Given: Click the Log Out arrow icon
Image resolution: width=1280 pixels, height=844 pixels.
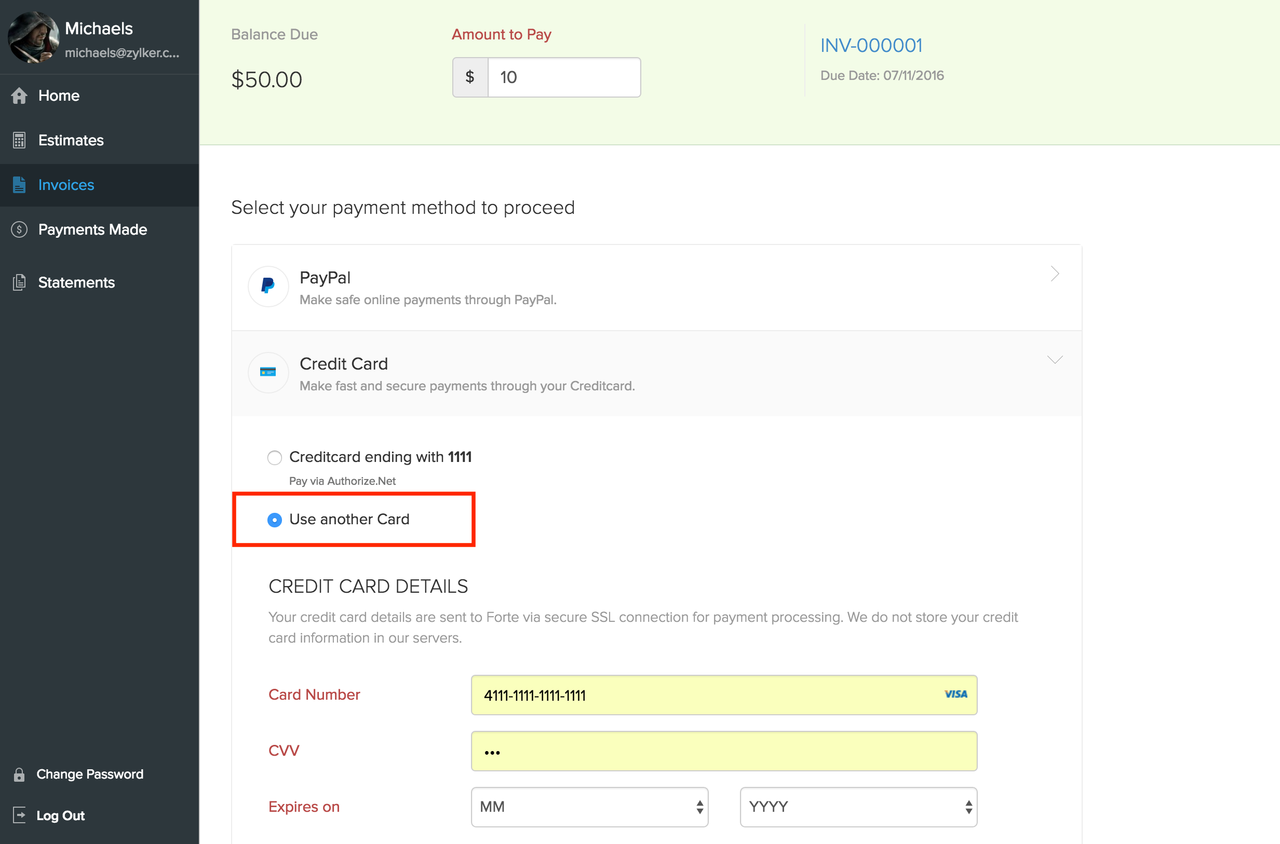Looking at the screenshot, I should tap(19, 815).
